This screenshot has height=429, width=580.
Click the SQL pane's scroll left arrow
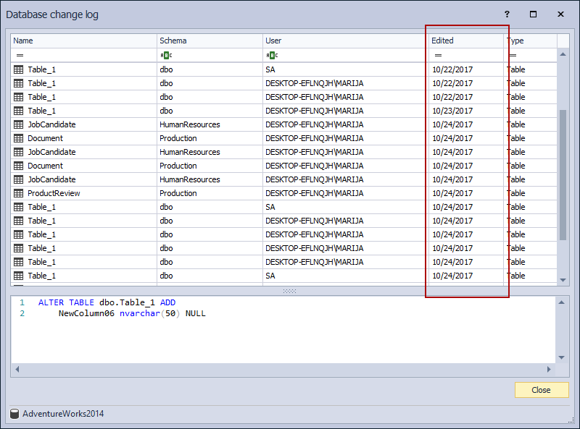coord(17,369)
